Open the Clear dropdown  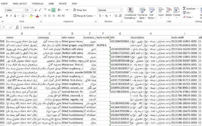[188, 17]
